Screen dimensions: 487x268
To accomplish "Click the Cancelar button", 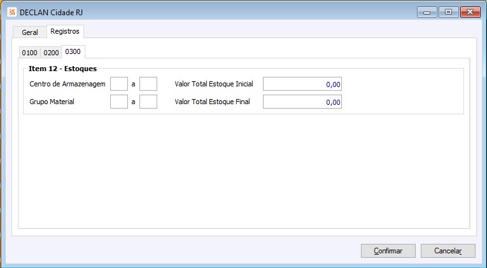I will click(x=448, y=251).
